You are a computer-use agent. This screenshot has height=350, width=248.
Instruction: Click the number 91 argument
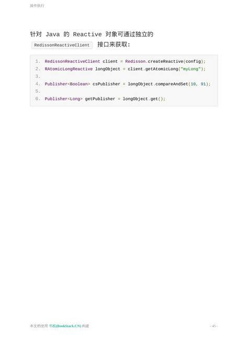pyautogui.click(x=203, y=84)
